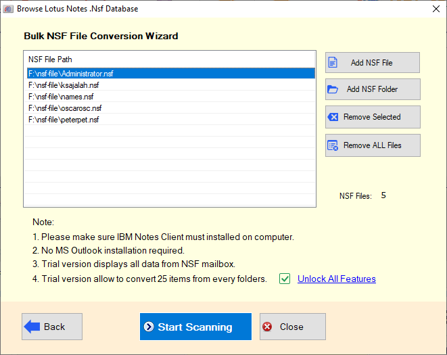Click the Add NSF Folder button text
The width and height of the screenshot is (447, 355).
tap(372, 89)
